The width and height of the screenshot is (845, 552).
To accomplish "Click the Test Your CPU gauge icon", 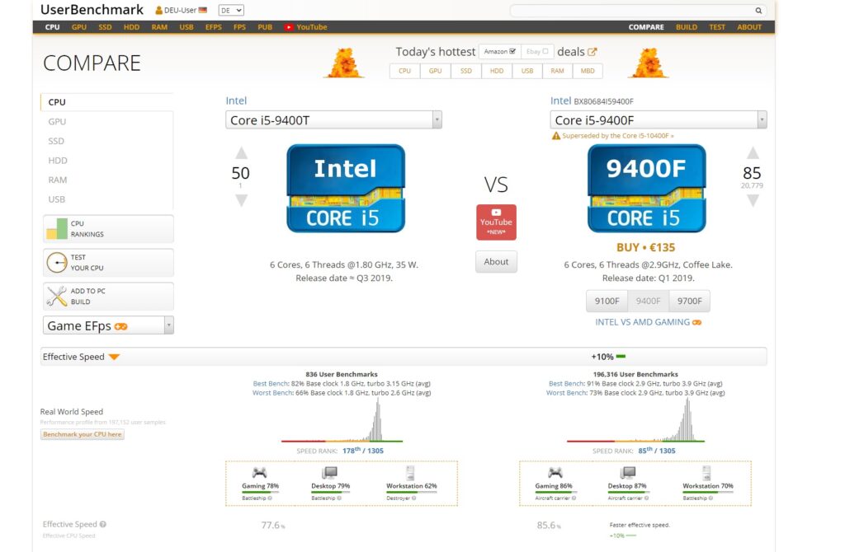I will pos(57,263).
